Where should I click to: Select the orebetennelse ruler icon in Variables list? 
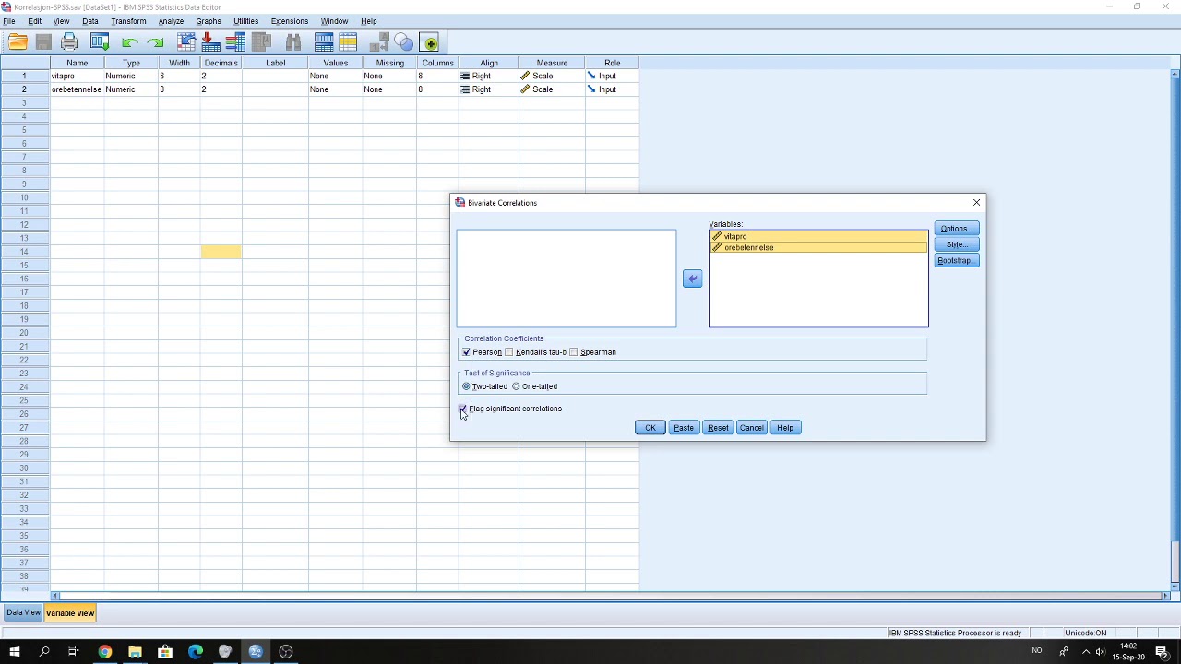[717, 247]
